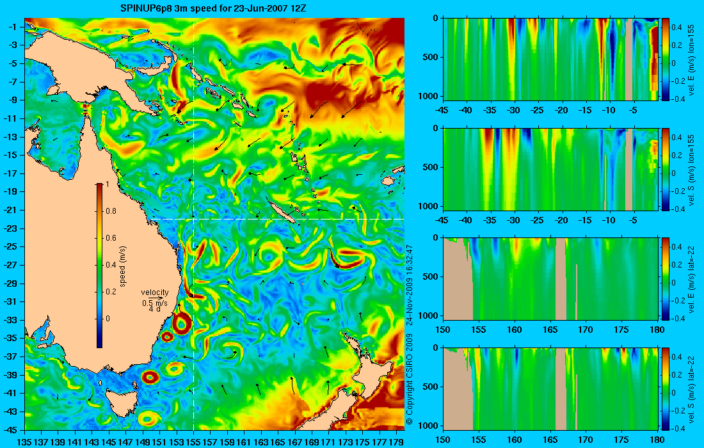704x448 pixels.
Task: Click the '4 d' velocity legend text
Action: (154, 309)
